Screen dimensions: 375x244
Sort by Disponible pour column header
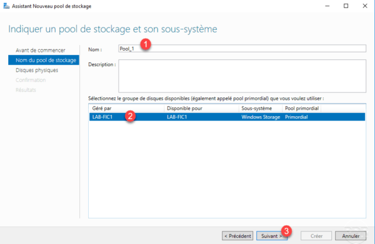point(201,109)
